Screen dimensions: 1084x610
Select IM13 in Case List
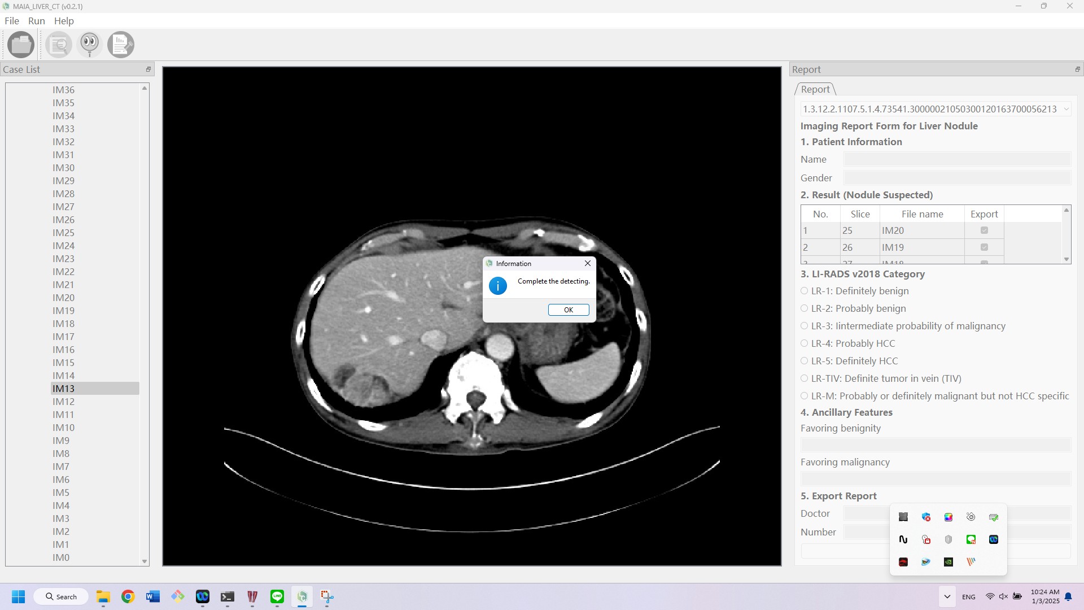[95, 389]
